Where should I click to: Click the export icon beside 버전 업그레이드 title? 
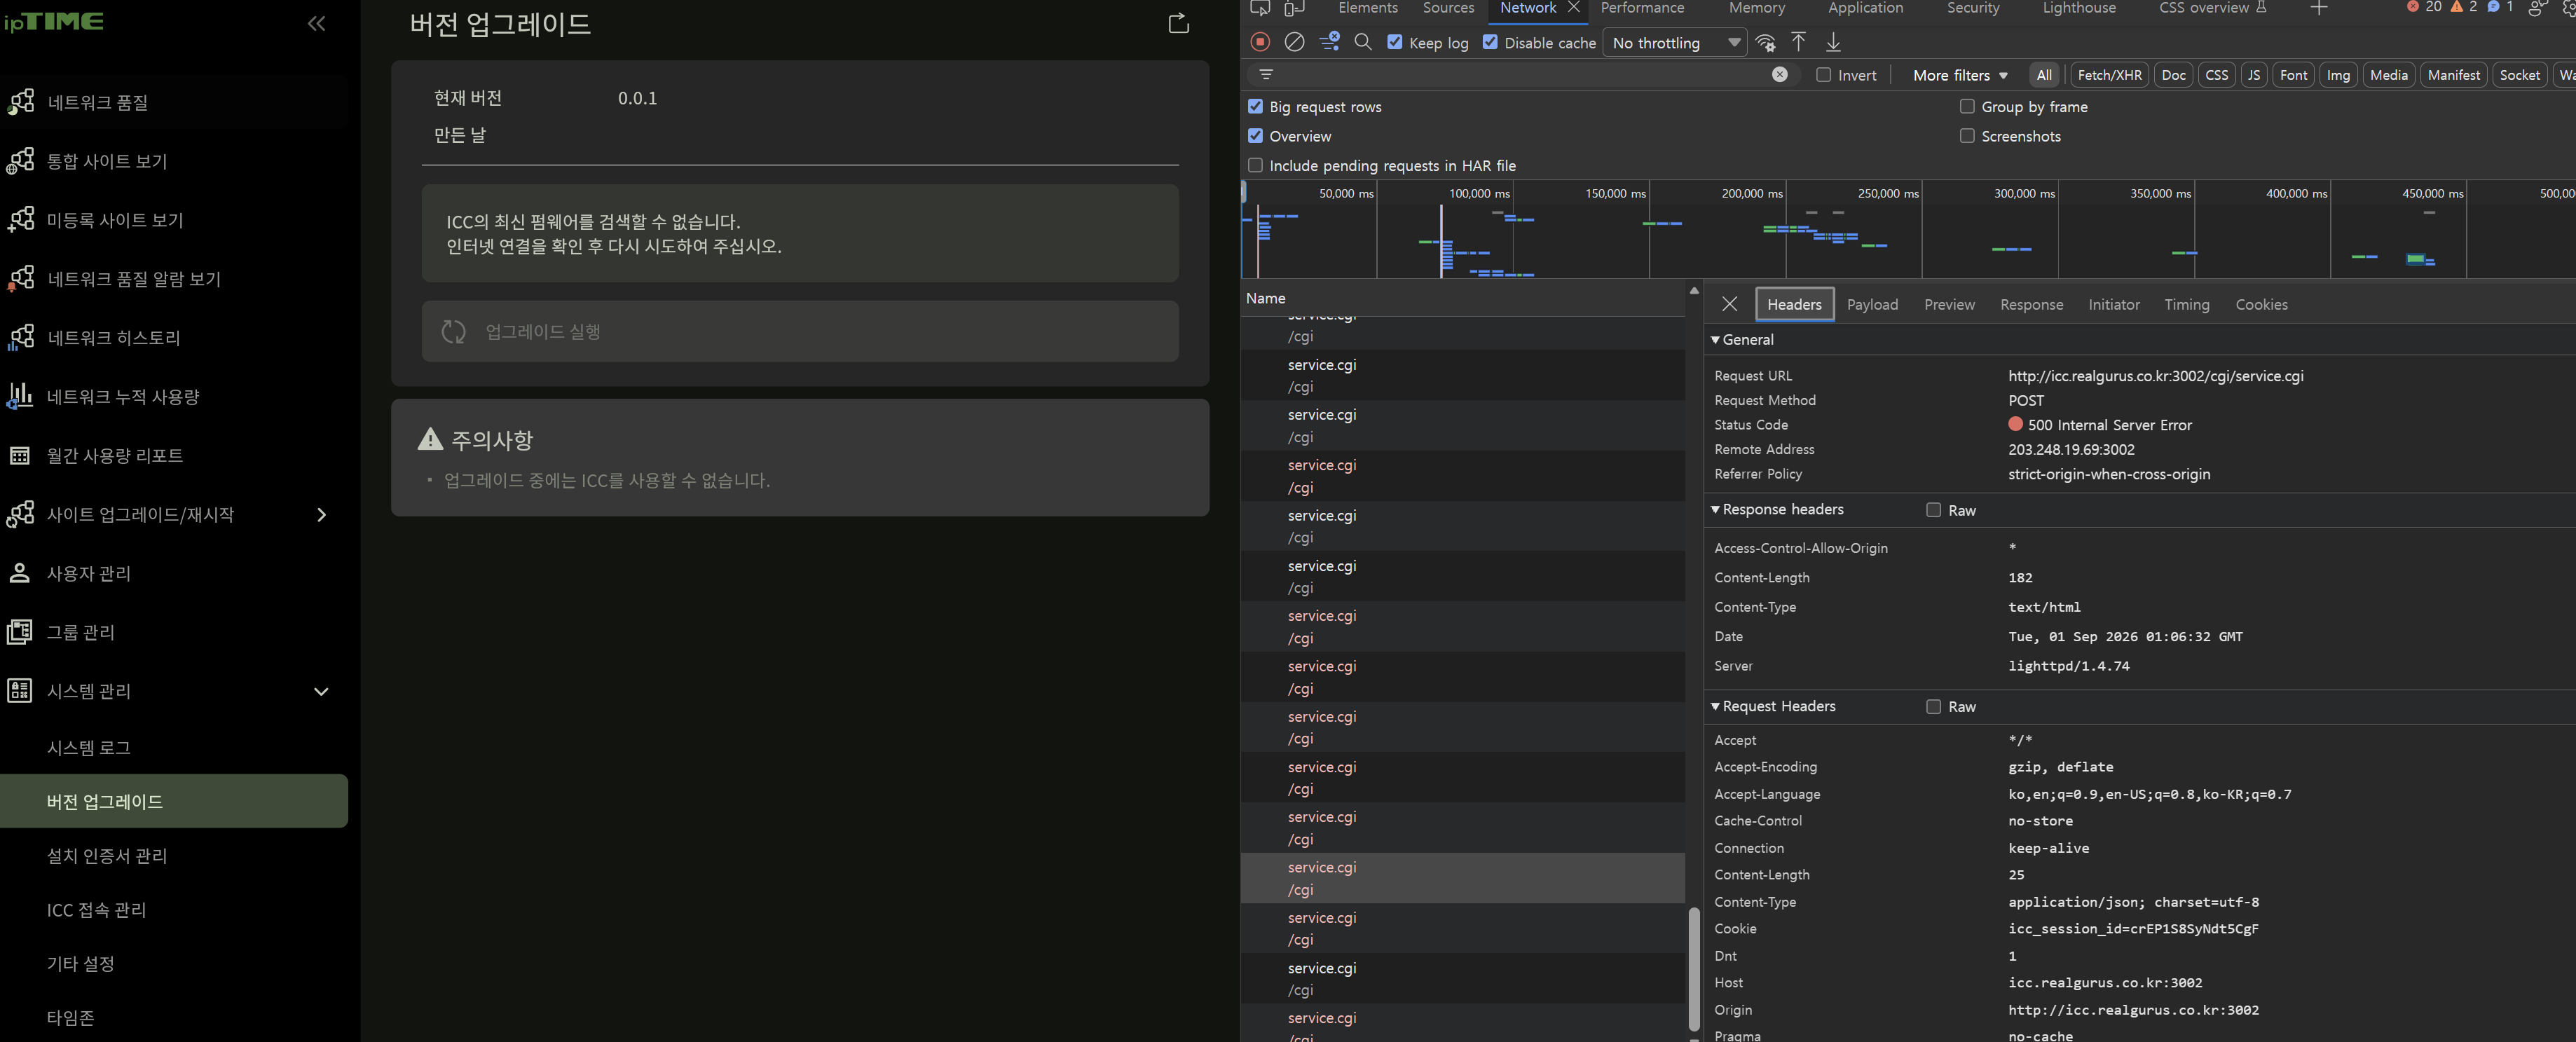point(1178,23)
